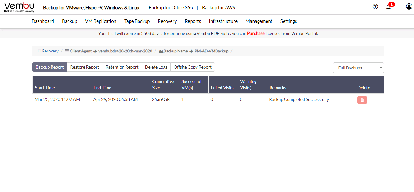Open the Reports menu
The height and width of the screenshot is (192, 414).
(193, 21)
